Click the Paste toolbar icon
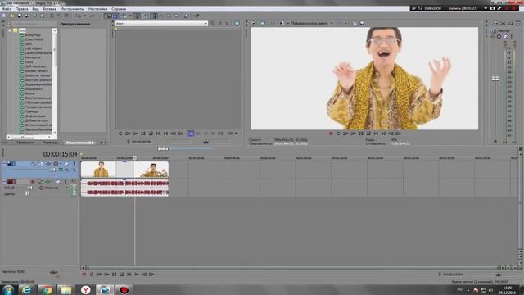Viewport: 524px width, 295px height. click(67, 16)
